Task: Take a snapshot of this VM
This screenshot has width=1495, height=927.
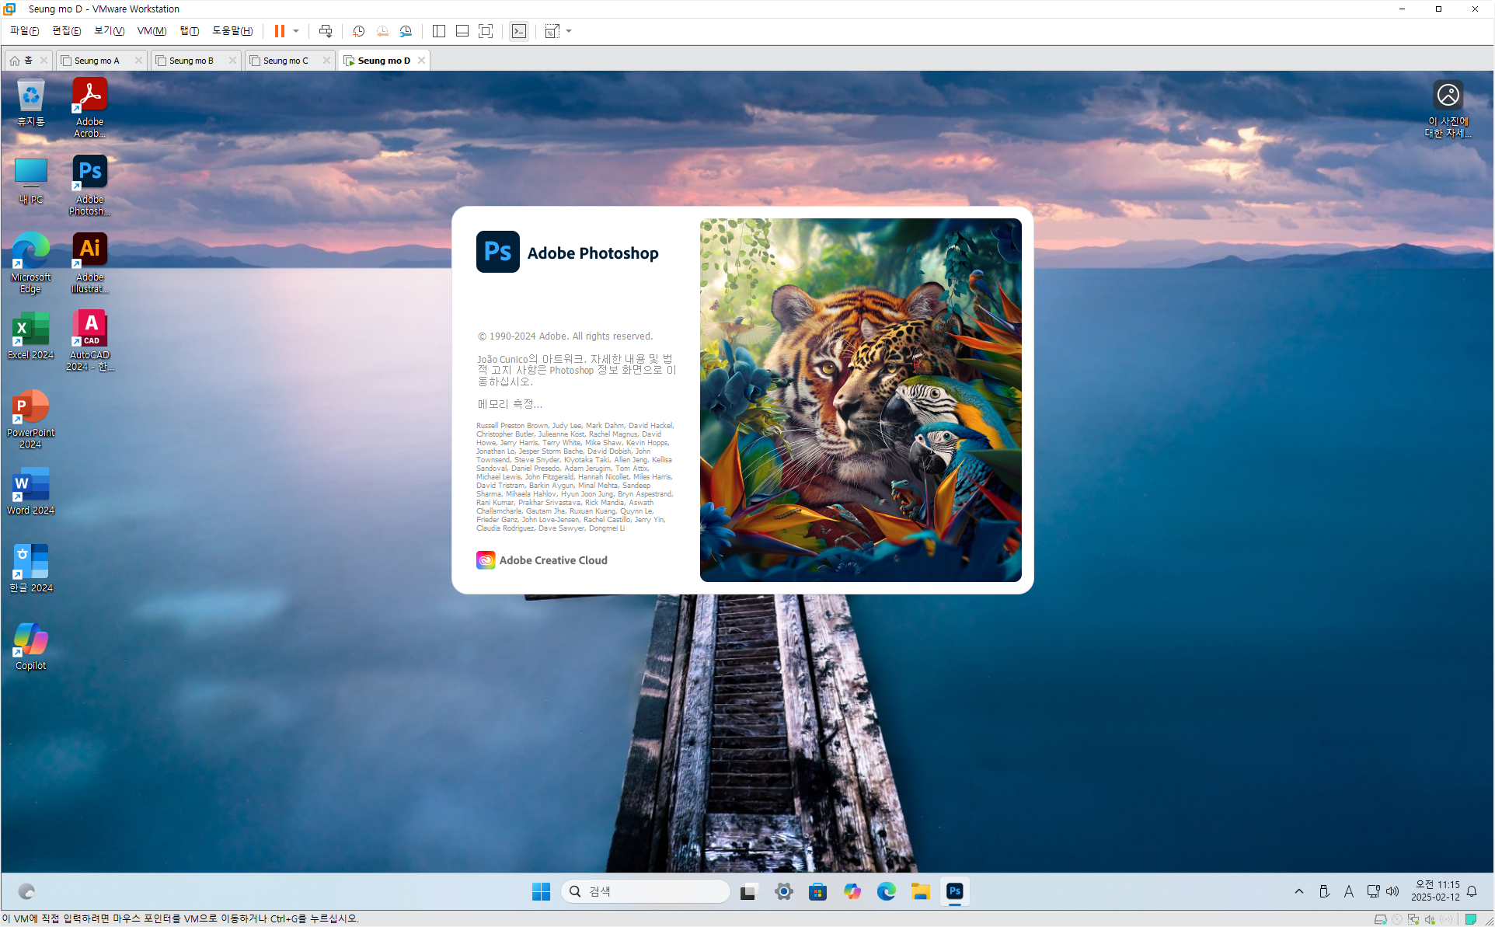Action: pos(358,31)
